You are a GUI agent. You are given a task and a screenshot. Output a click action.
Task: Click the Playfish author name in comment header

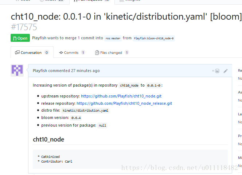[40, 71]
